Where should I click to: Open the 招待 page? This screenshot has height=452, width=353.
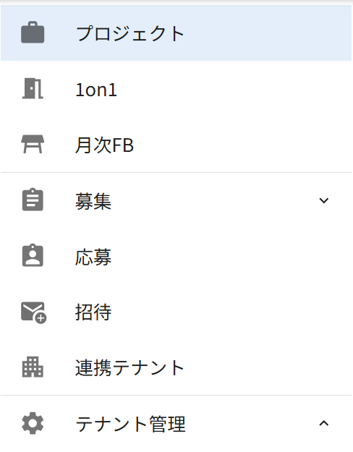click(93, 312)
